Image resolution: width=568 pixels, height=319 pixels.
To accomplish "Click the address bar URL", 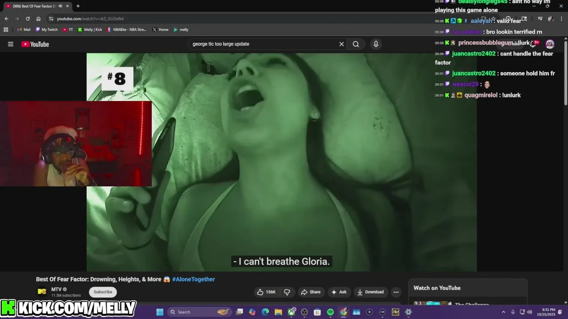I will tap(90, 19).
